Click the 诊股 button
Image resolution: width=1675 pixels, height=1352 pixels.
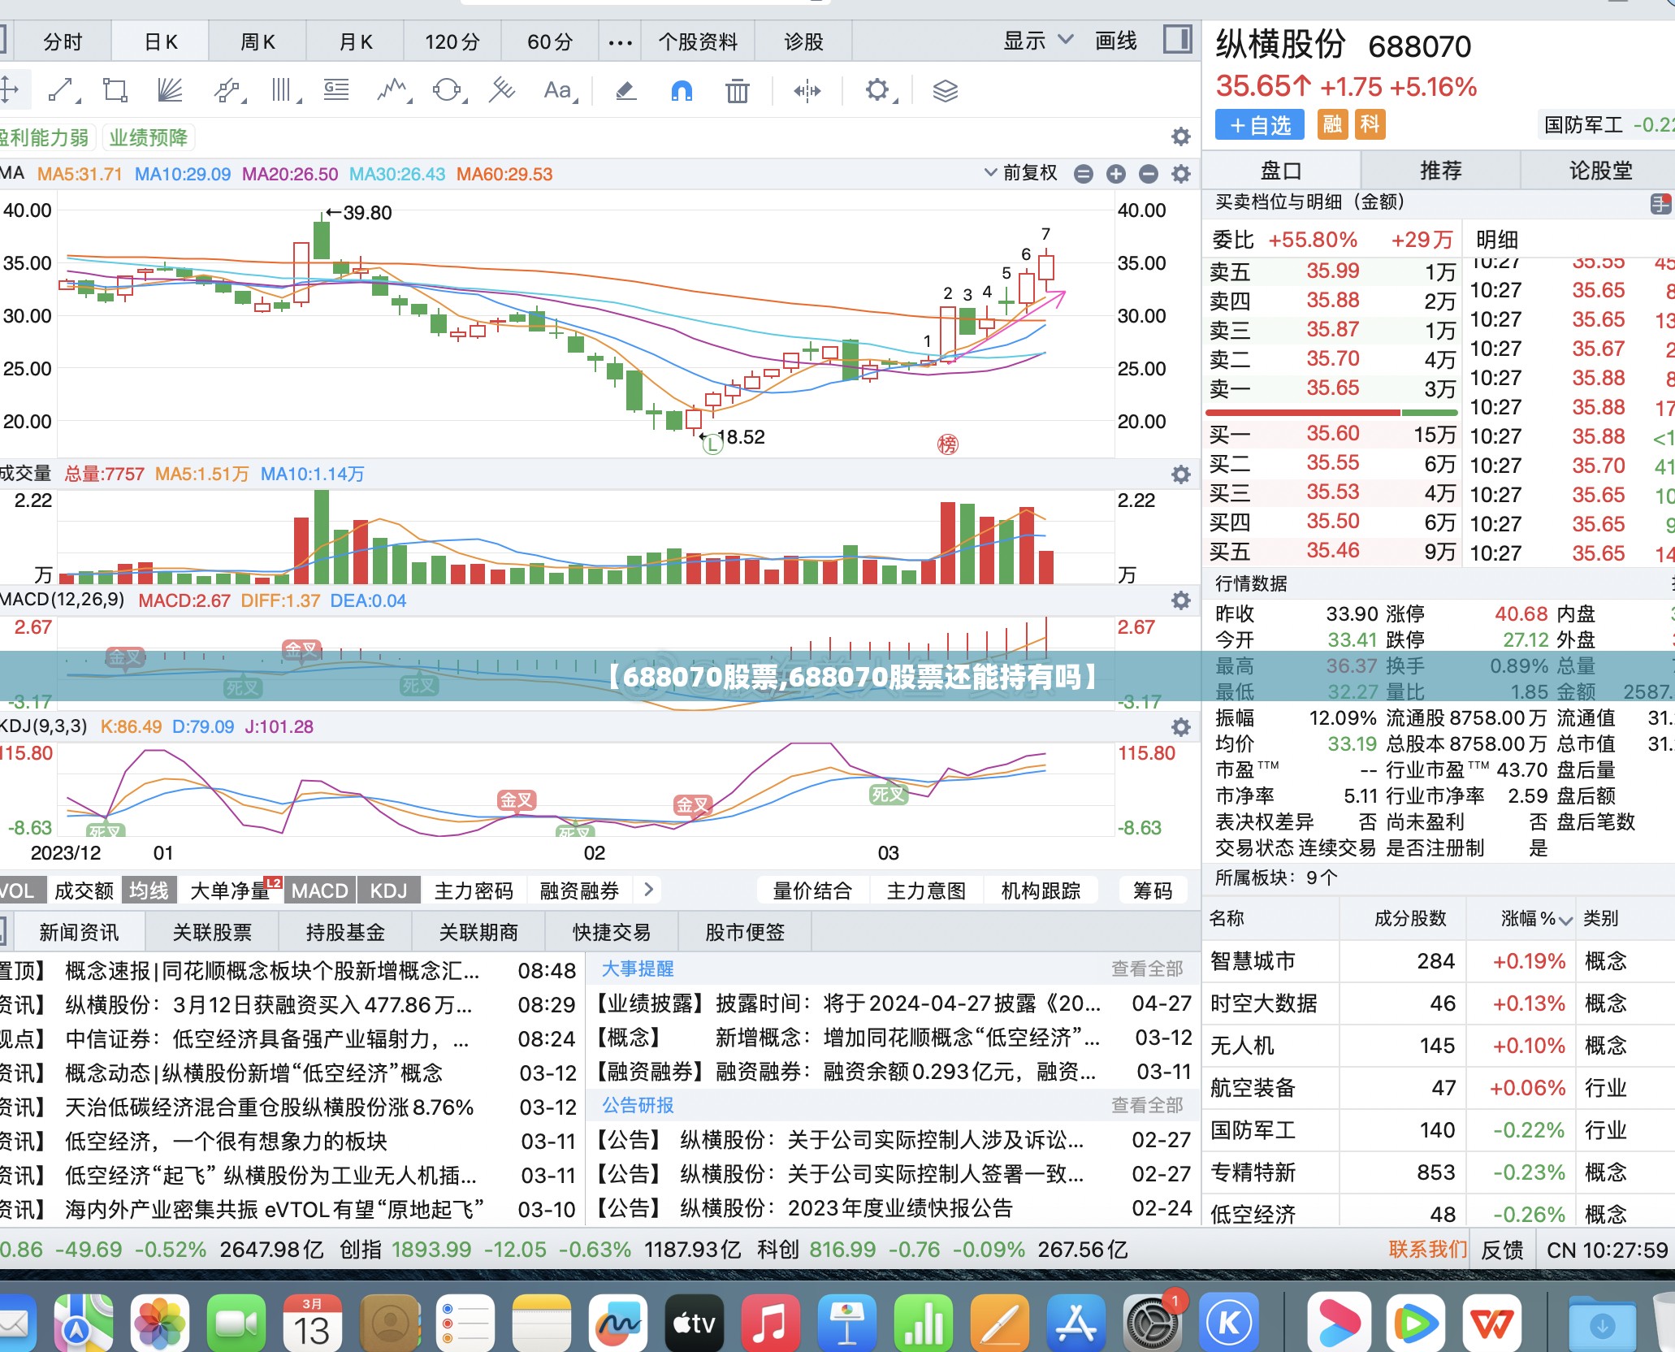click(x=803, y=41)
